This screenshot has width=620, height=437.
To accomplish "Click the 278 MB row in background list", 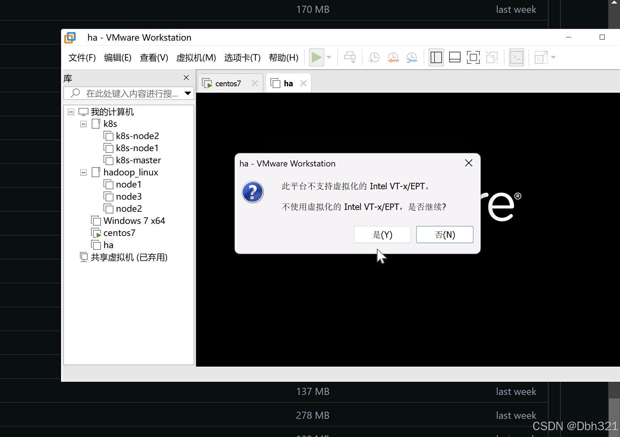I will [274, 415].
